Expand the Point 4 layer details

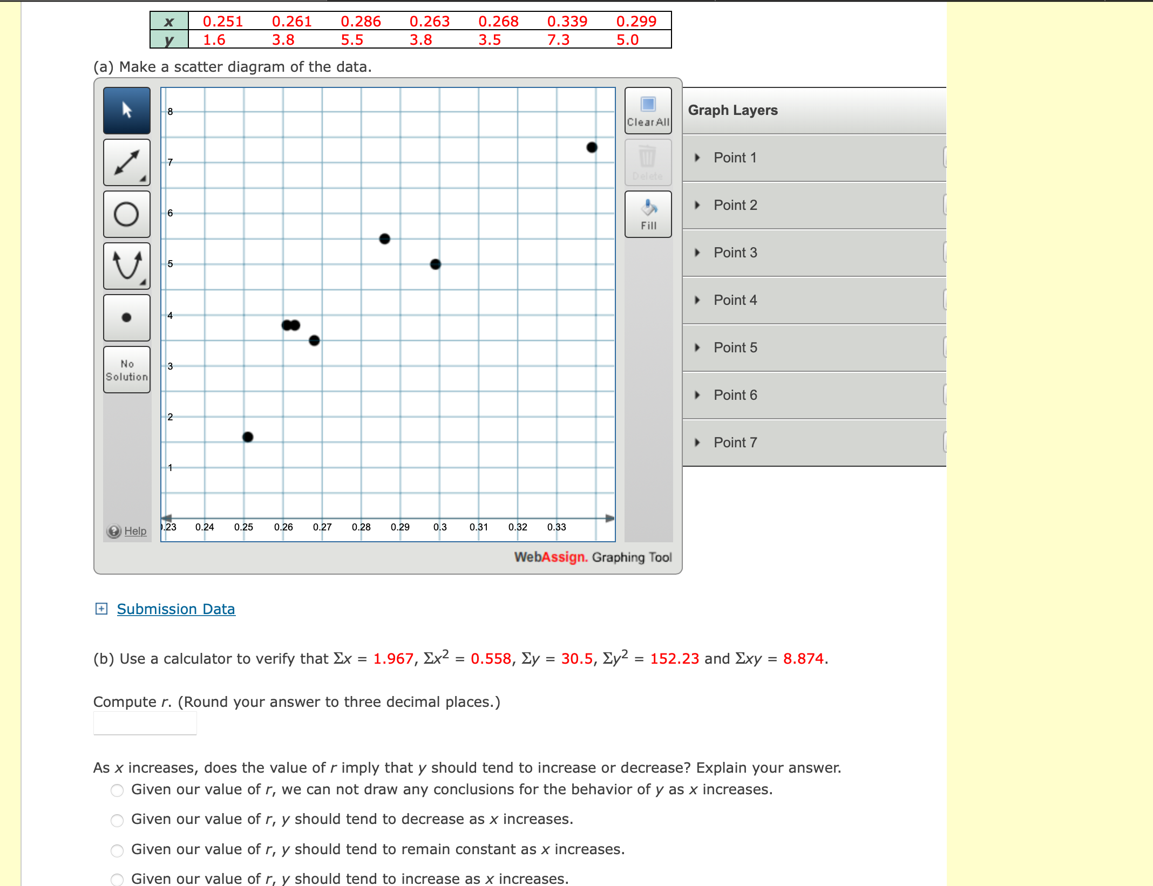(x=697, y=300)
